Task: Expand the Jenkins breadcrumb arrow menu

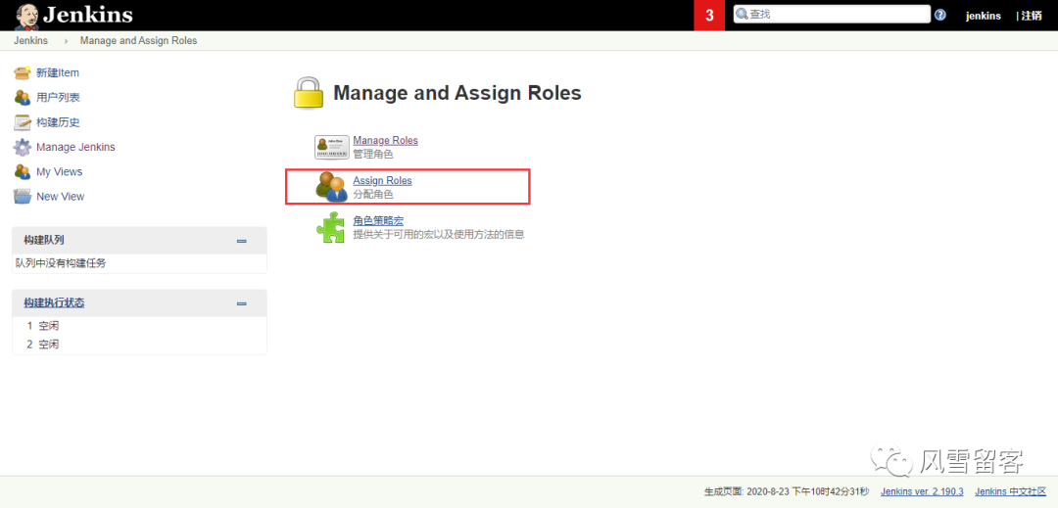Action: tap(67, 41)
